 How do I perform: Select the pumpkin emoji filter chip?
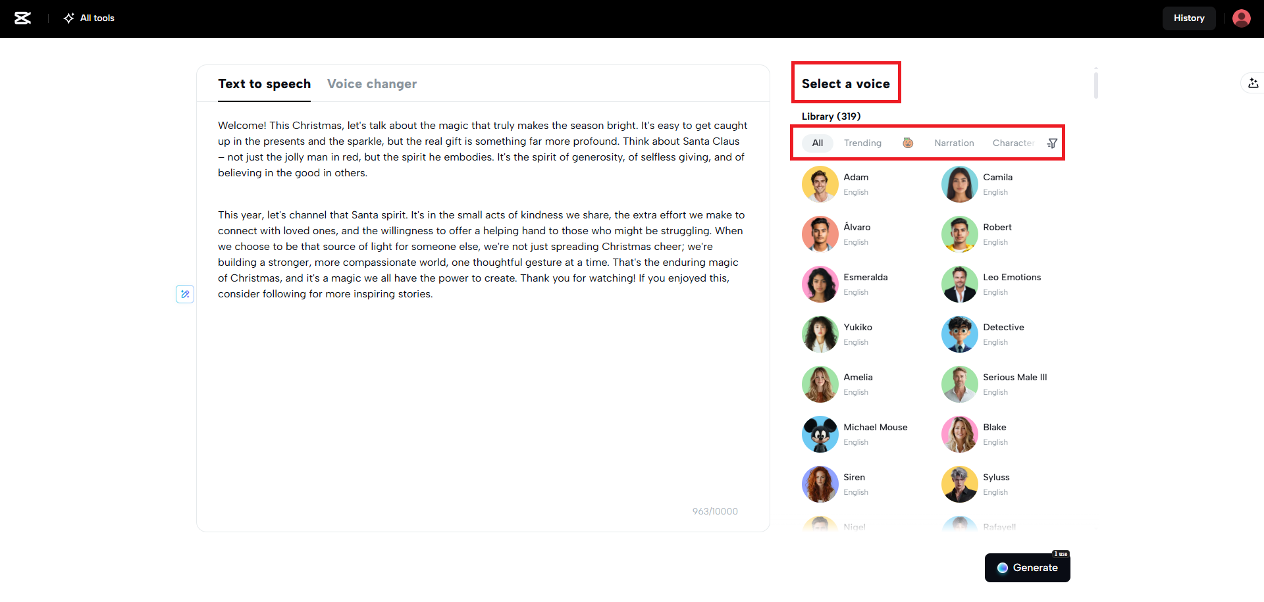(x=908, y=142)
